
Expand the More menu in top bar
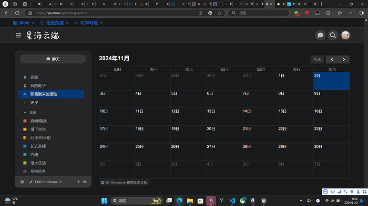pos(24,23)
